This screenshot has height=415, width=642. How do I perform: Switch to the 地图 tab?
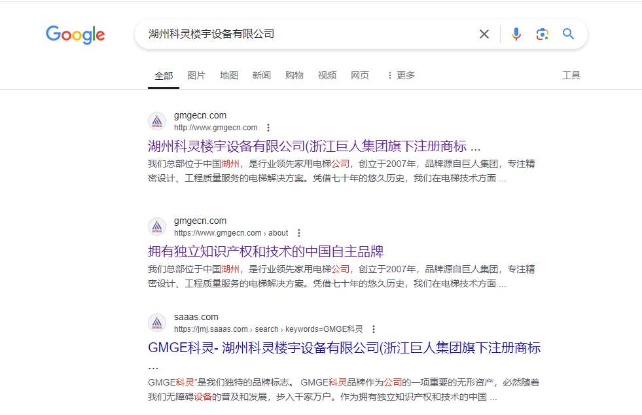(x=229, y=75)
